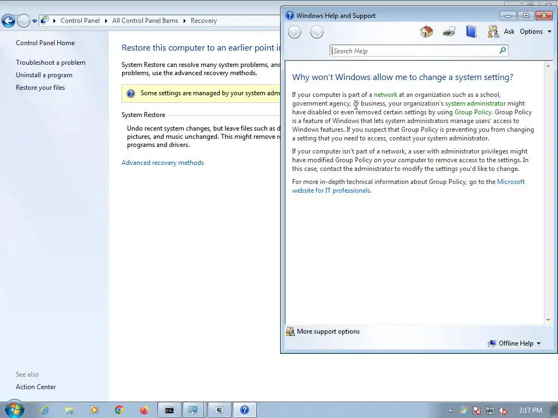Viewport: 558px width, 418px height.
Task: Click the Some settings are managed message
Action: (x=210, y=93)
